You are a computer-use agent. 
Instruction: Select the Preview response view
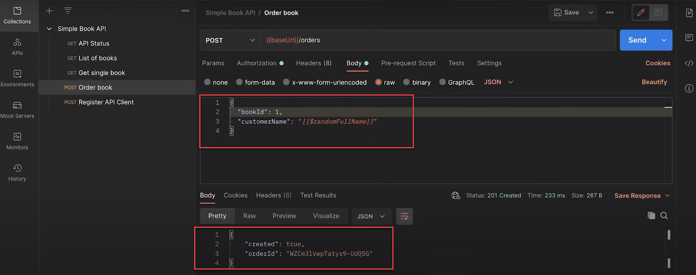tap(284, 216)
